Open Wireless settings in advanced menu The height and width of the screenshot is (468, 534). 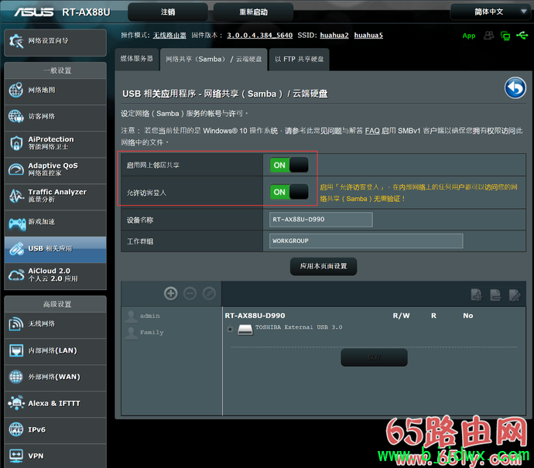55,324
